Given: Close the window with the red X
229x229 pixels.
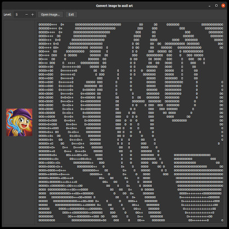Looking at the screenshot, I should tap(223, 5).
